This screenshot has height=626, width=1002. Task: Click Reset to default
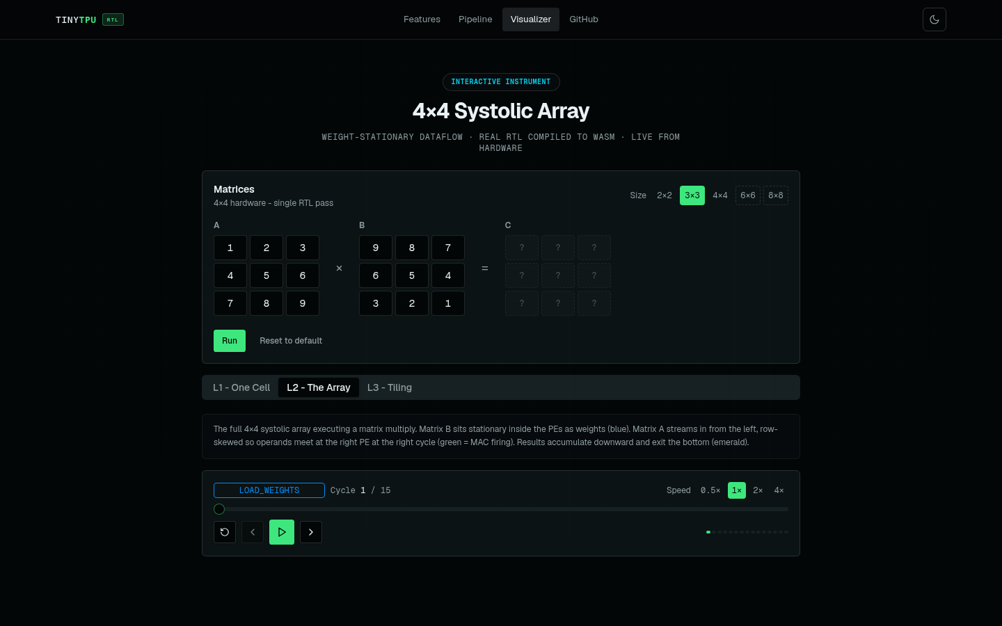(291, 341)
